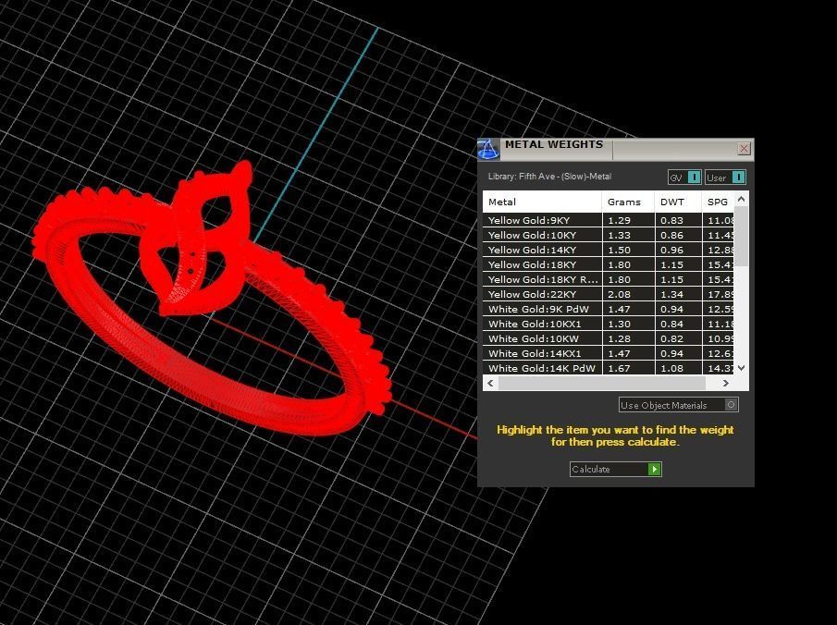
Task: Toggle Use Object Materials option
Action: click(x=679, y=405)
